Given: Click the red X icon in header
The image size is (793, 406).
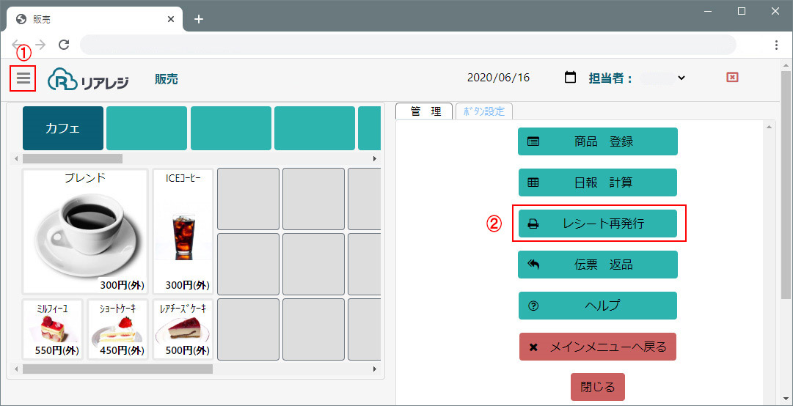Looking at the screenshot, I should click(x=732, y=77).
